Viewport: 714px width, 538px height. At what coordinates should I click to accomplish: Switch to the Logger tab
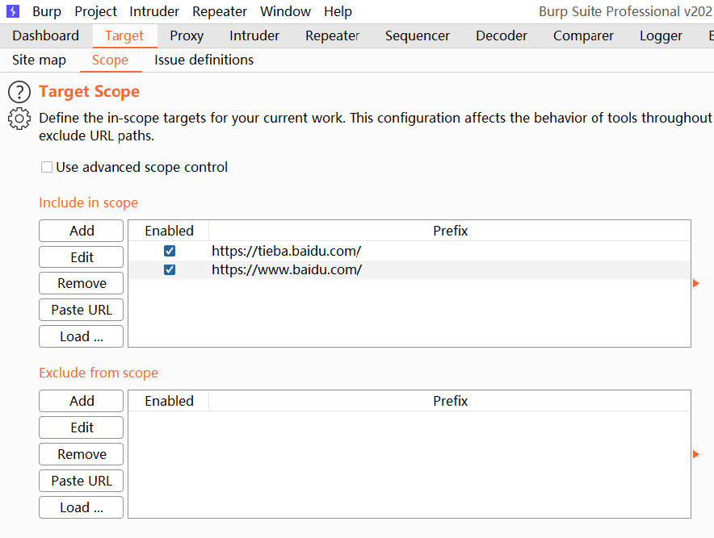pyautogui.click(x=661, y=35)
